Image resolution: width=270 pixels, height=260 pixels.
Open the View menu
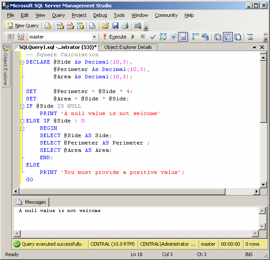(40, 15)
